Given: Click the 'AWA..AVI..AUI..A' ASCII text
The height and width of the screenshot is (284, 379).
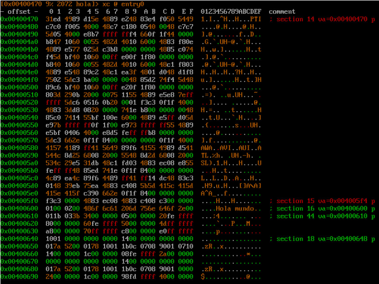Looking at the screenshot, I should pyautogui.click(x=231, y=148).
